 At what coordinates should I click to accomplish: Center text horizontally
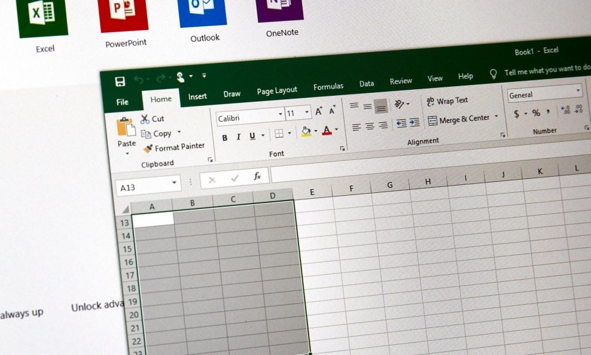pos(370,126)
